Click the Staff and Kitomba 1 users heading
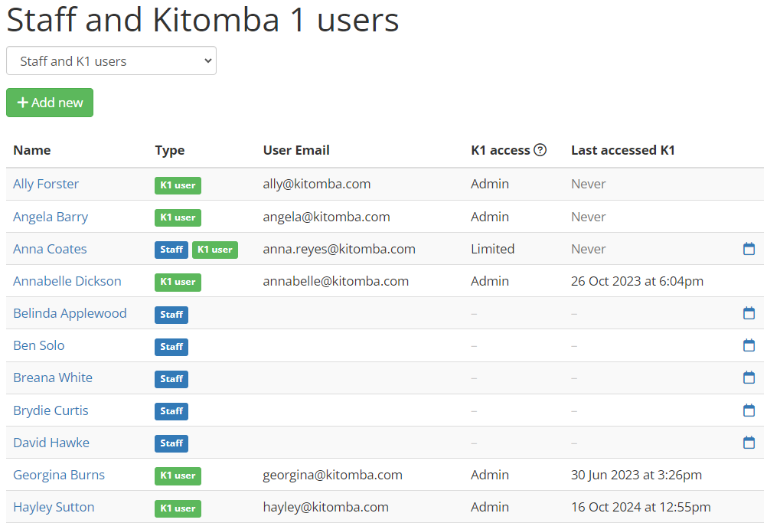 tap(203, 20)
